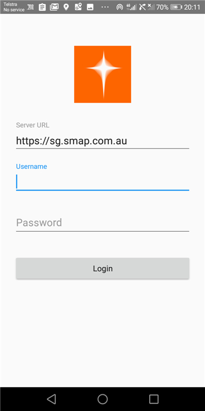Tap the hotspot status icon
205x411 pixels.
120,7
